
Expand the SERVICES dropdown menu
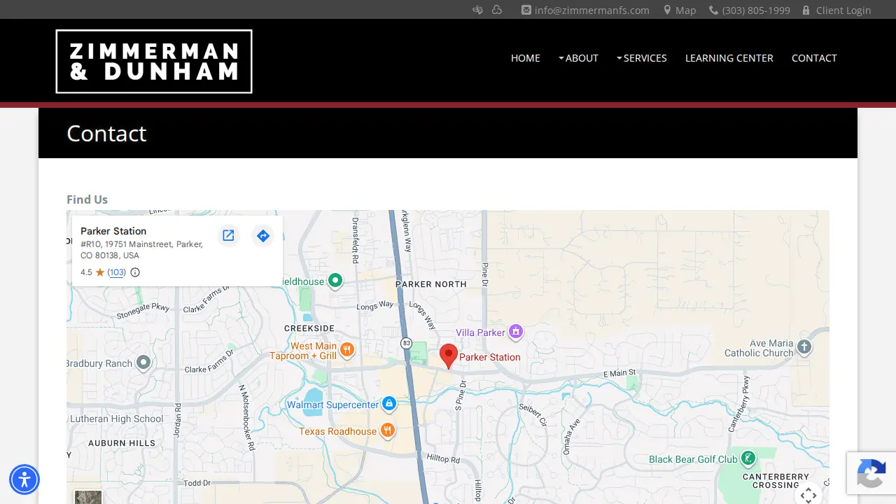click(641, 58)
